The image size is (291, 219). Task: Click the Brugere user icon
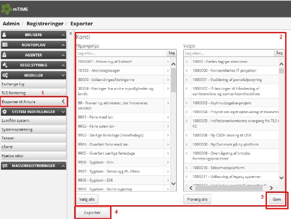pos(5,35)
